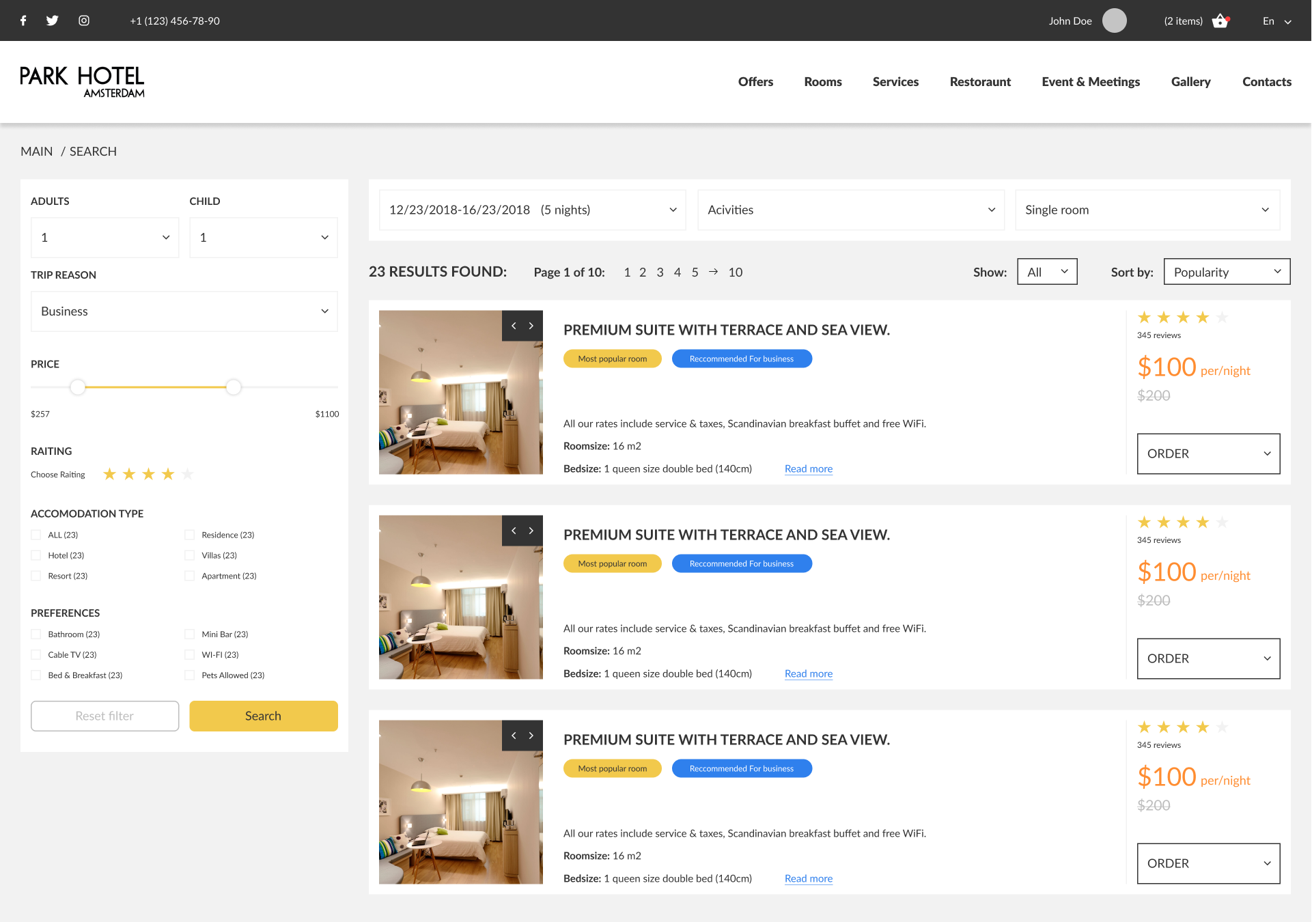Screen dimensions: 1312x922
Task: Open the Facebook icon in top bar
Action: pyautogui.click(x=23, y=20)
